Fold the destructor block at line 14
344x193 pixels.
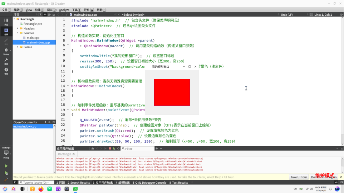tap(68, 86)
